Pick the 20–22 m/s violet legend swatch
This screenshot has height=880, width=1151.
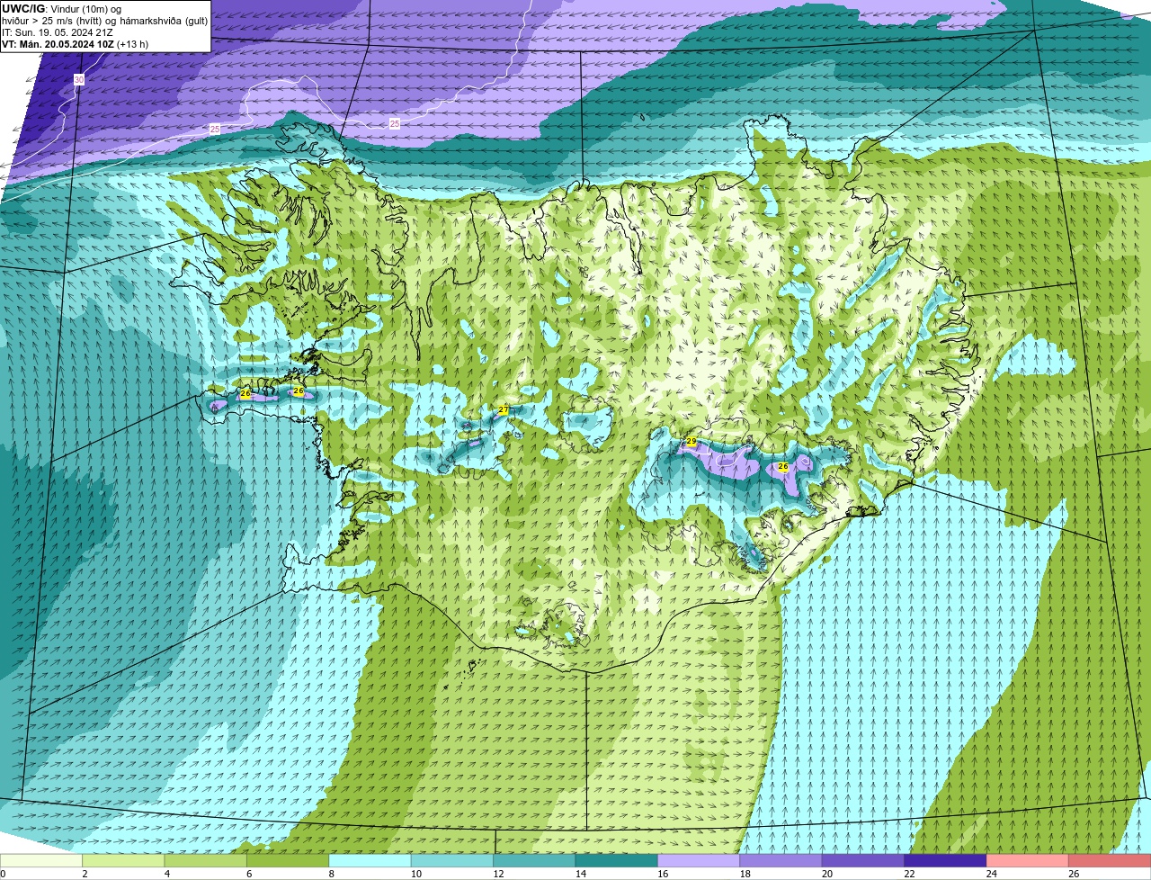(x=863, y=860)
